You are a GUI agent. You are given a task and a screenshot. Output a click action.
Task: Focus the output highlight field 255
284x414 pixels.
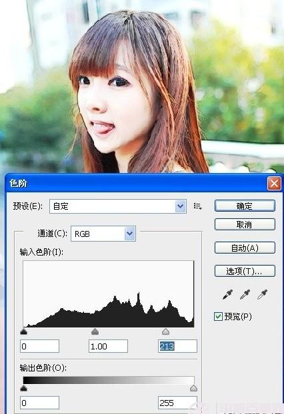(177, 403)
